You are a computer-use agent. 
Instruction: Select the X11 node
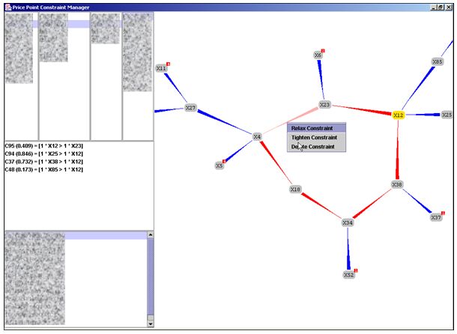tap(161, 68)
